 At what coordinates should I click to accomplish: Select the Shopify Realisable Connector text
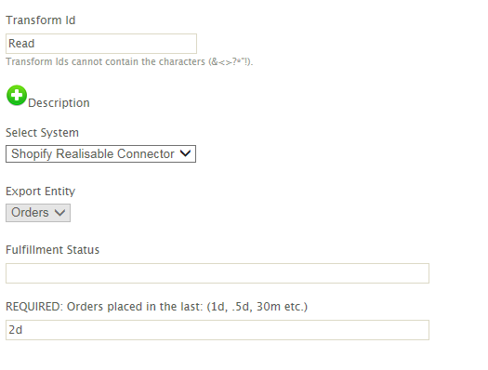click(x=93, y=153)
